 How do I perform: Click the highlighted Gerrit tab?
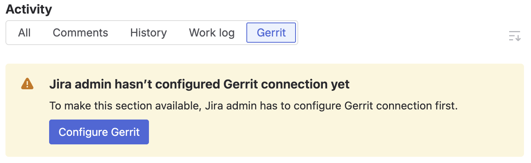tap(271, 33)
